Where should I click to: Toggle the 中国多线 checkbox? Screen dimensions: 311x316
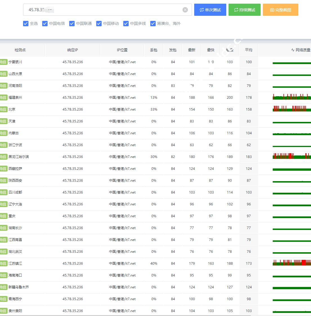point(126,23)
